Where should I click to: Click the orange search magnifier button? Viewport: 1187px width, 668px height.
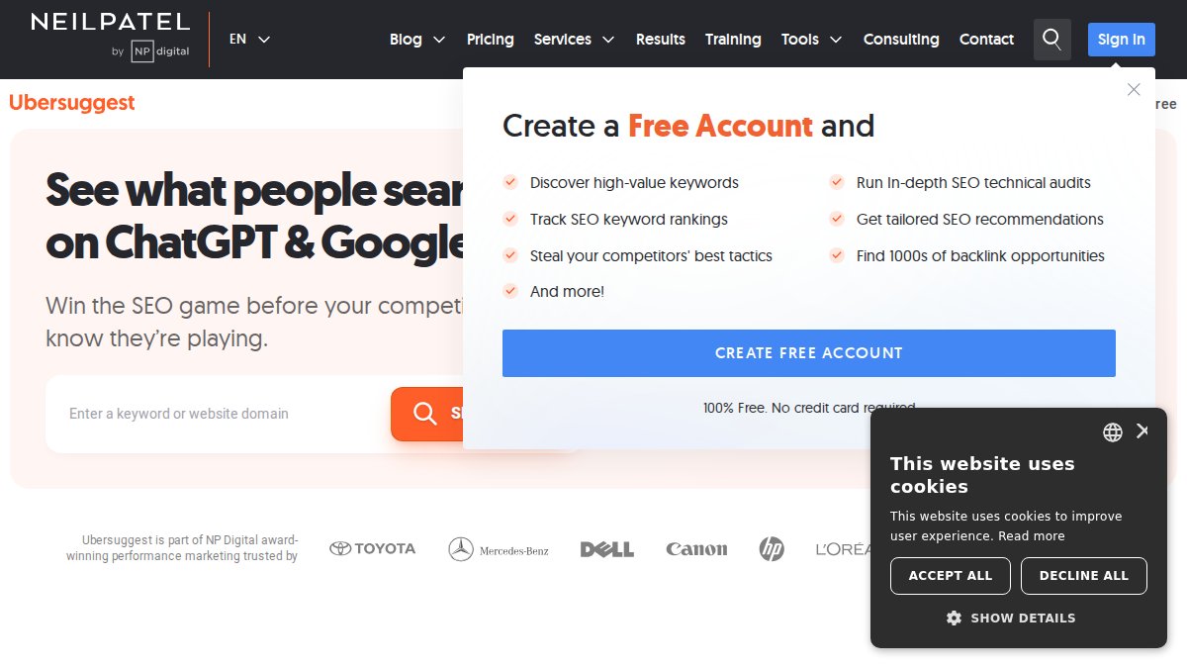point(425,414)
